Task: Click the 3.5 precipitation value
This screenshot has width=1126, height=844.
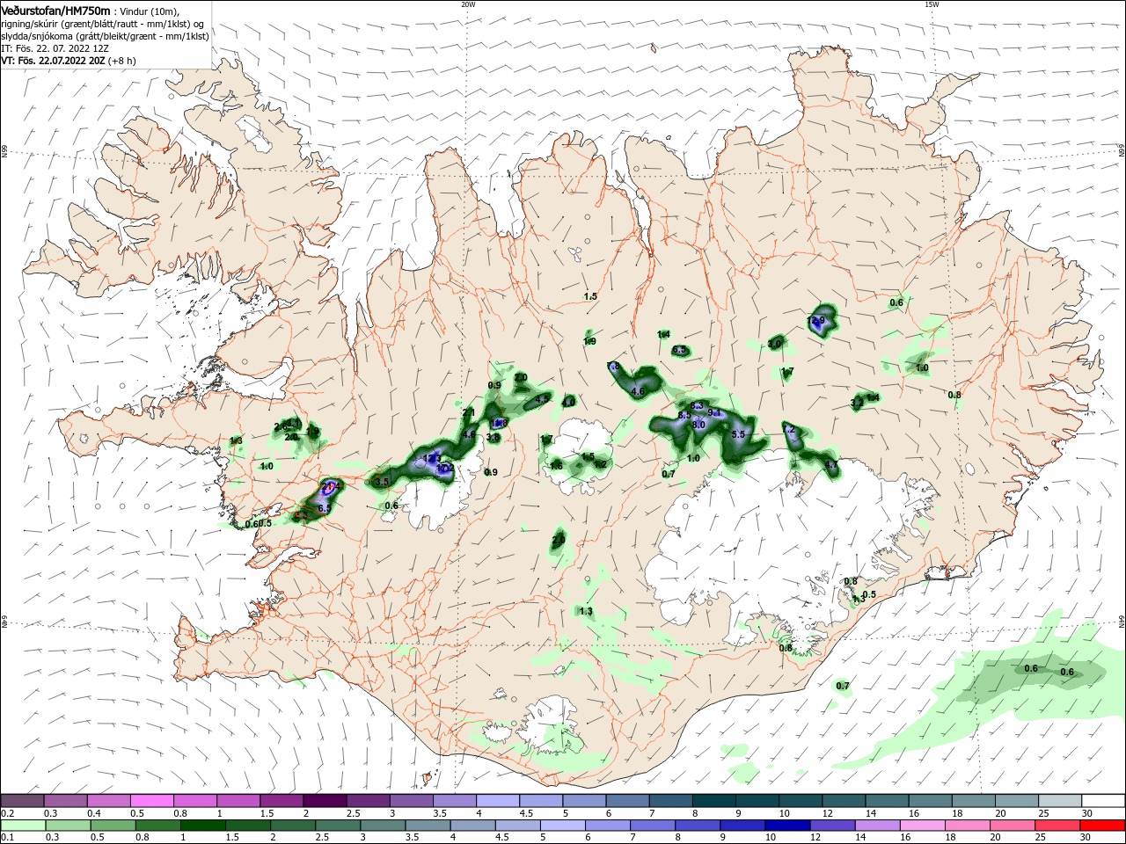Action: click(381, 482)
